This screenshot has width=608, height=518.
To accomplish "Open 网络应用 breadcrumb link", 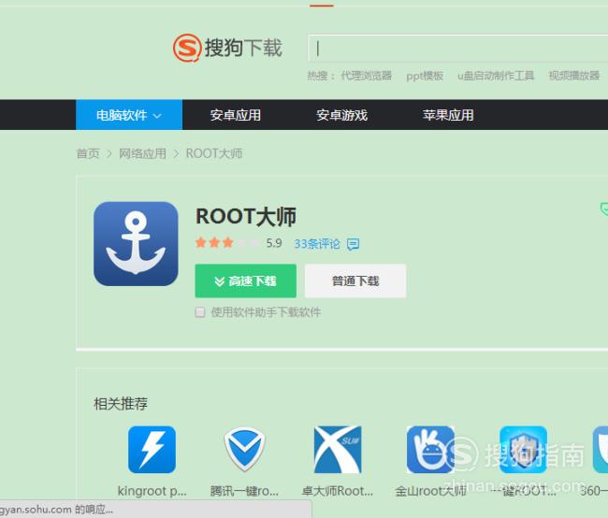I will (x=143, y=153).
